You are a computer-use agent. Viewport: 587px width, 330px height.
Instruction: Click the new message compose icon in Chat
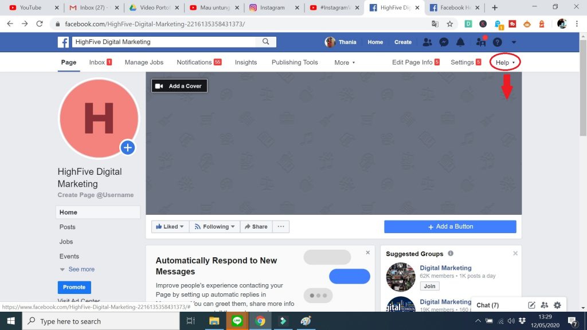[531, 305]
